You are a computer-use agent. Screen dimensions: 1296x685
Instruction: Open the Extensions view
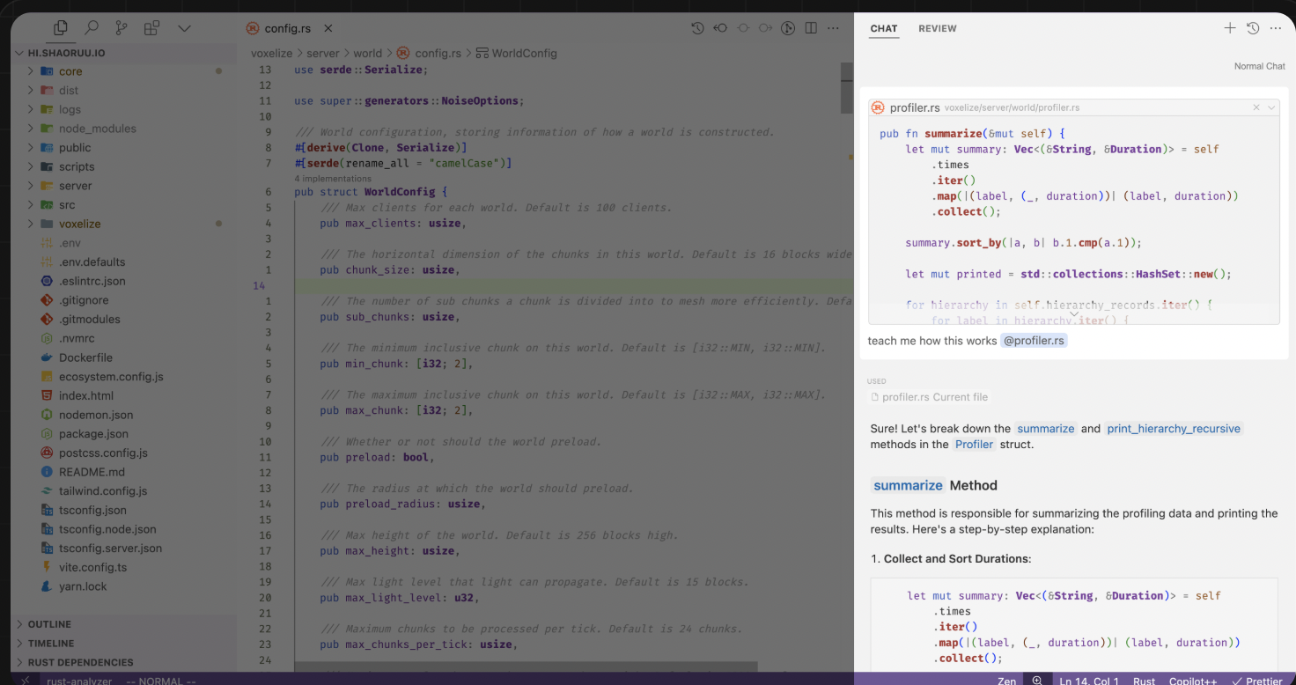tap(151, 27)
